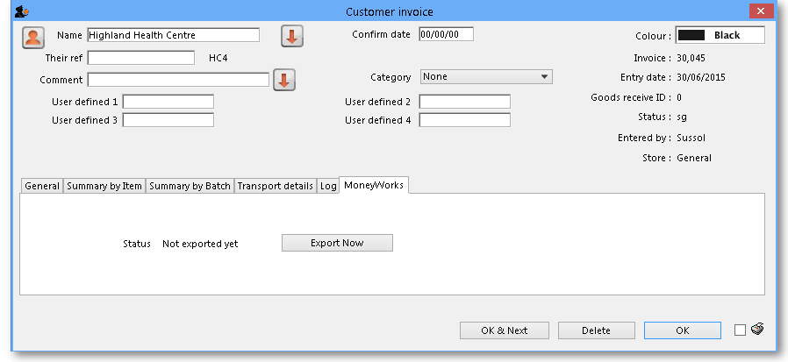Show the Log tab

pos(328,186)
